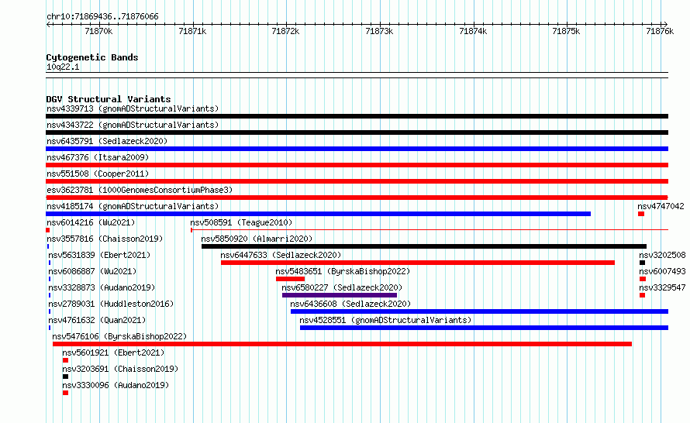Click the Cytogenetic Bands track title
The height and width of the screenshot is (423, 690).
pos(92,57)
